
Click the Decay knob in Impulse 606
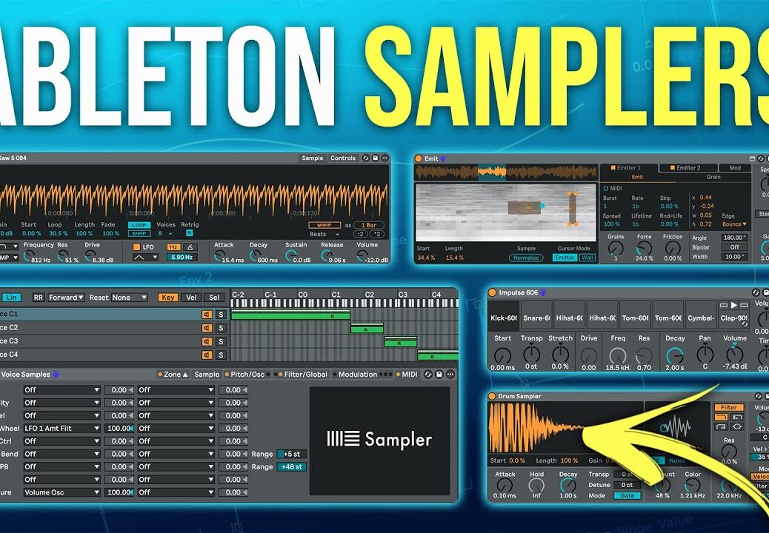click(675, 355)
